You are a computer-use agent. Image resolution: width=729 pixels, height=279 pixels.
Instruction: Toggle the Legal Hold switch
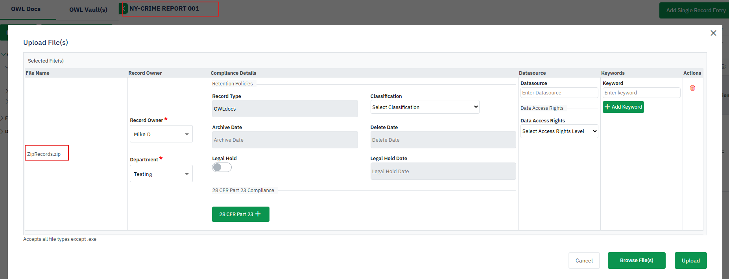222,168
